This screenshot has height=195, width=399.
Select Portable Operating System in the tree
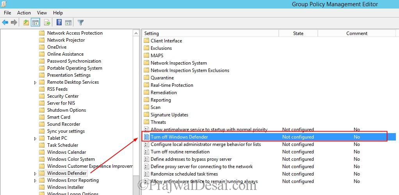click(75, 68)
